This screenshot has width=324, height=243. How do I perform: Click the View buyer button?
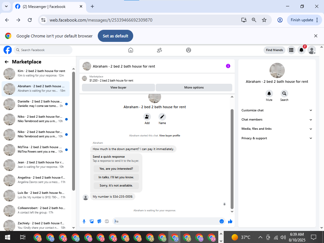(x=118, y=88)
